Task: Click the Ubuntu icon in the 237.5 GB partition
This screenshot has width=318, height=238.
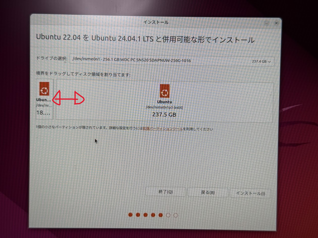Action: tap(165, 91)
